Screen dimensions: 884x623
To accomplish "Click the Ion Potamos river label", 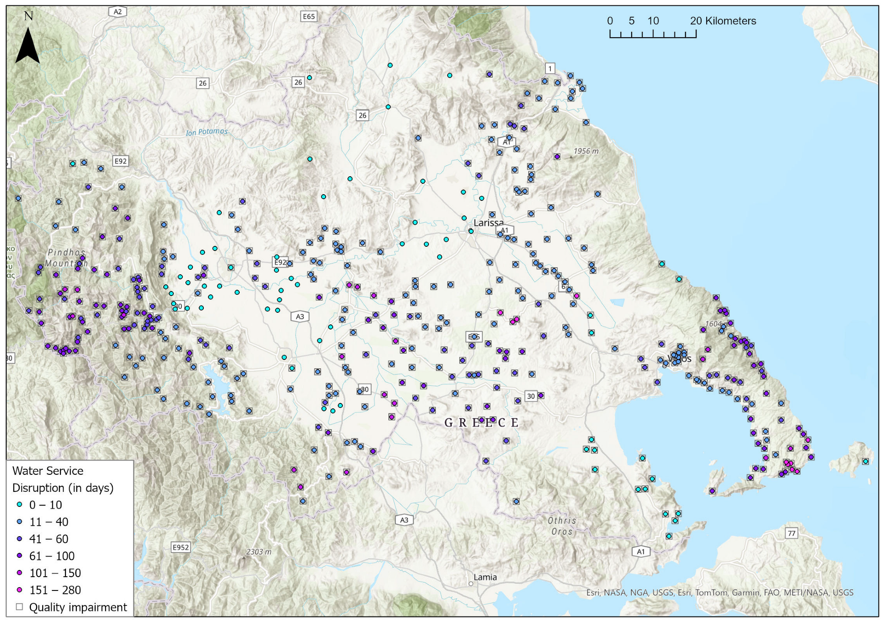I will (207, 132).
